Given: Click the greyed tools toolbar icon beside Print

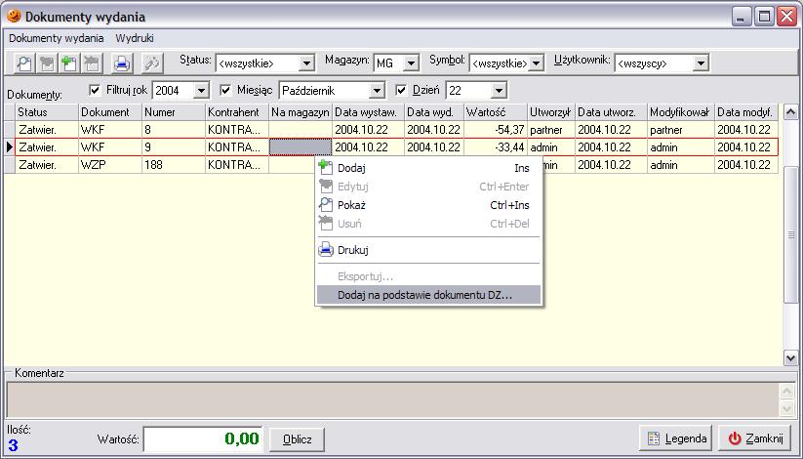Looking at the screenshot, I should [152, 63].
